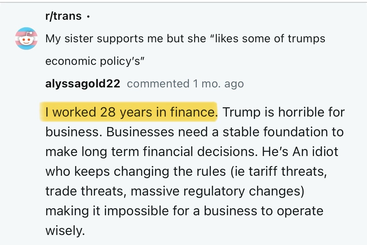Click the phrase "Trump is horrible for"
Image resolution: width=367 pixels, height=245 pixels.
[x=284, y=112]
